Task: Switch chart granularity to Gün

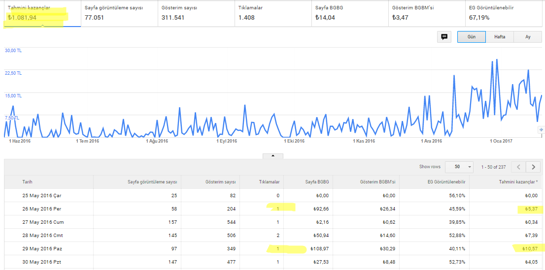Action: 472,37
